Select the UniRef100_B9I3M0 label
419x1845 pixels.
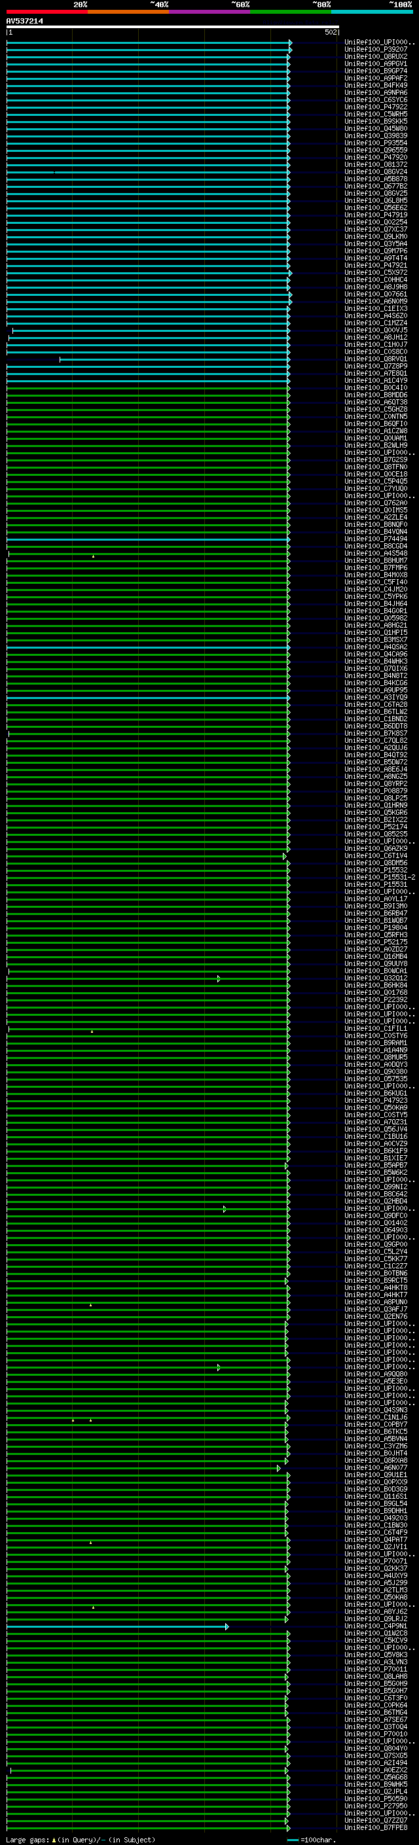[x=376, y=906]
